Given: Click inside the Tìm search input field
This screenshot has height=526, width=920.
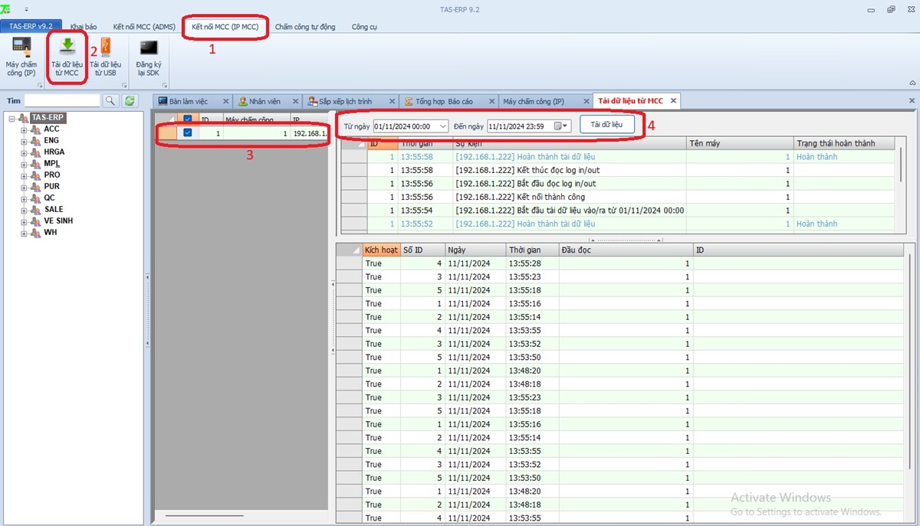Looking at the screenshot, I should (61, 101).
